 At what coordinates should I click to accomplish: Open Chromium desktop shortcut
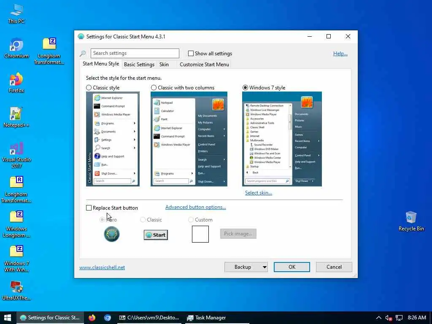[16, 48]
